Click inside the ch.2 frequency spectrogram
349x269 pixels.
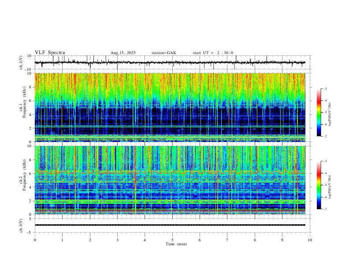(x=170, y=180)
